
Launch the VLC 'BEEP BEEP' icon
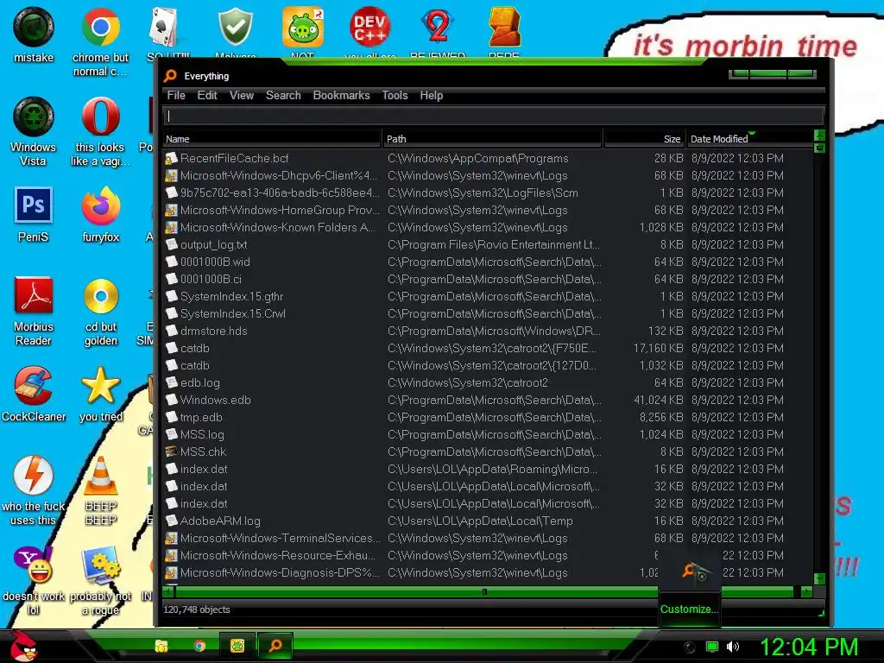100,490
